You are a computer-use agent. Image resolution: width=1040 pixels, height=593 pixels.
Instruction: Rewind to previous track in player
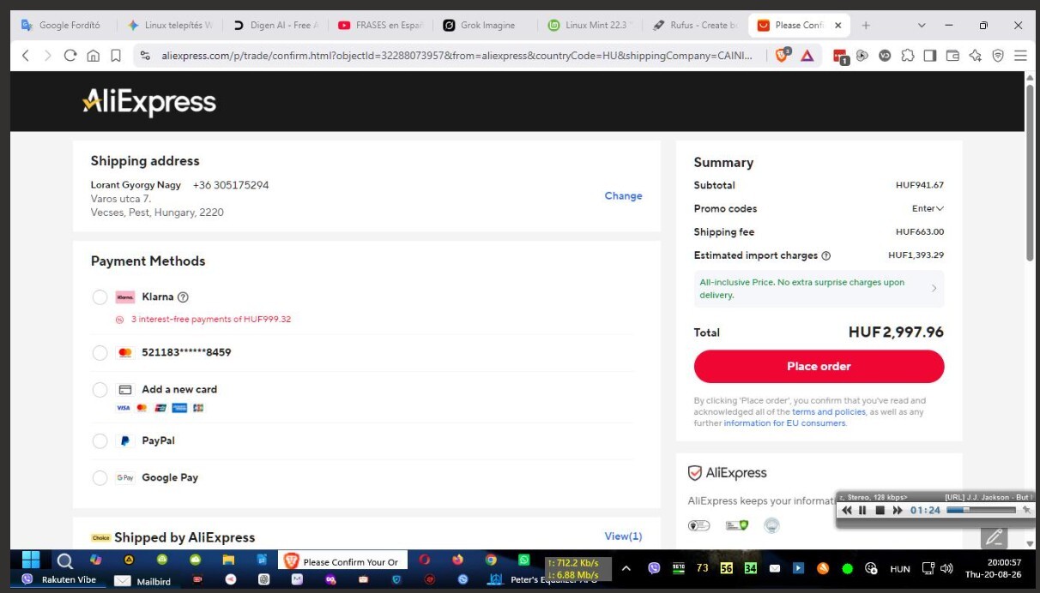(x=847, y=511)
